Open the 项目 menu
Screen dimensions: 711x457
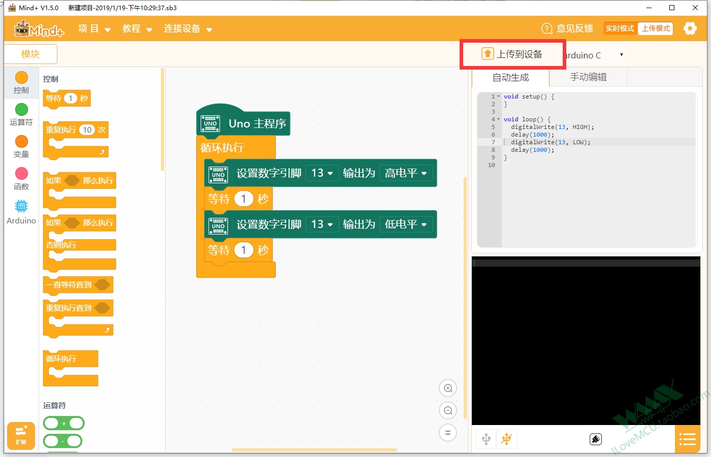(x=94, y=29)
